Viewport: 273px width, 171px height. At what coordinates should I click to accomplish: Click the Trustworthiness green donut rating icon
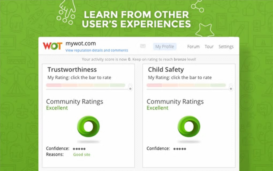(x=88, y=127)
